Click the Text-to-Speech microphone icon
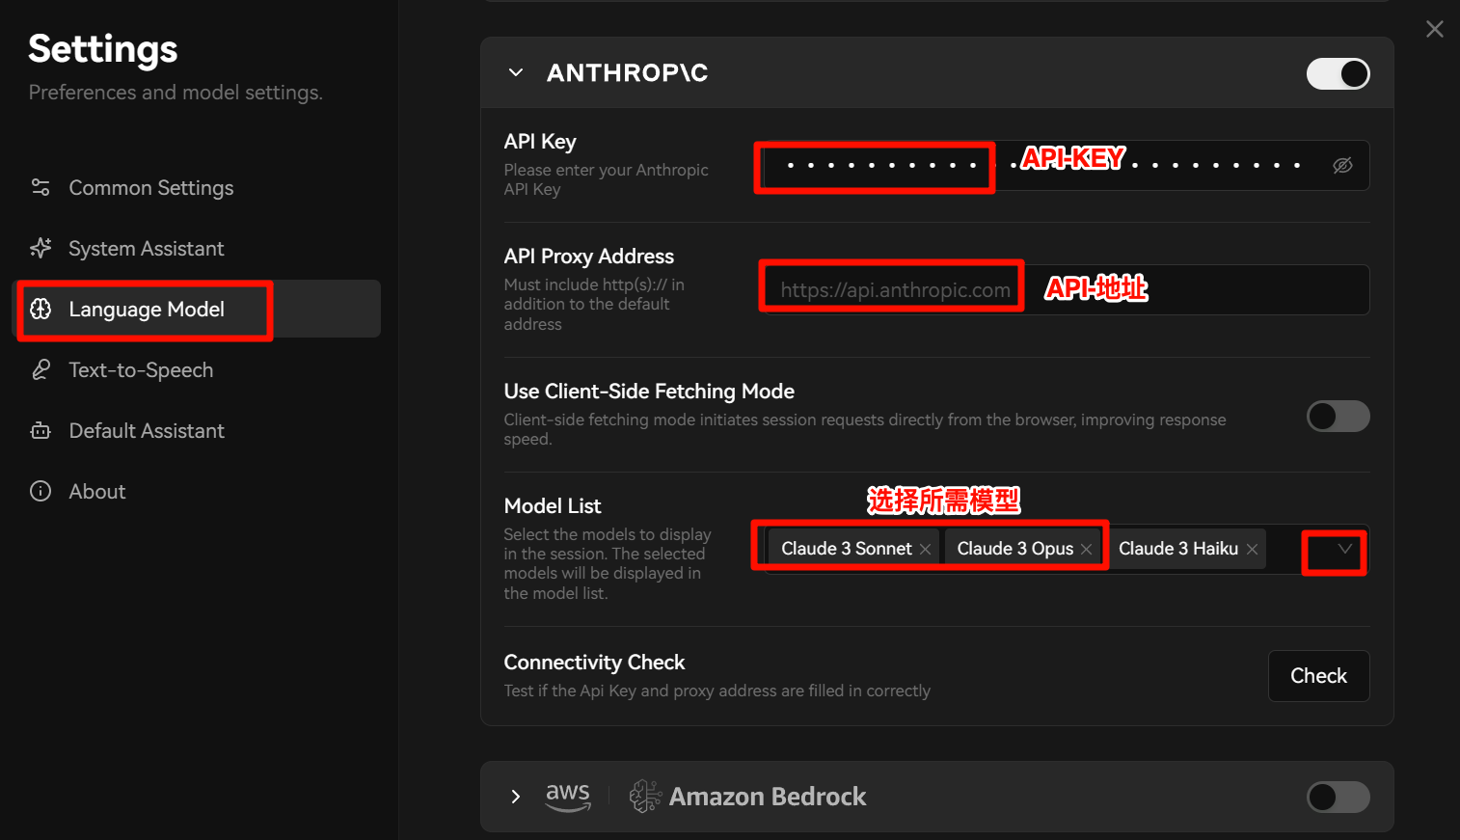The width and height of the screenshot is (1460, 840). pos(41,369)
